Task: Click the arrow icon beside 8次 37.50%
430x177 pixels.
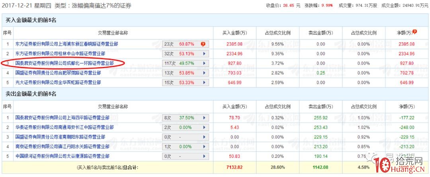Action: (204, 118)
